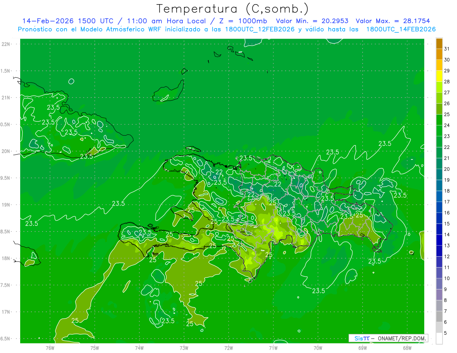
Task: Click the legend value "19"
Action: point(447,180)
